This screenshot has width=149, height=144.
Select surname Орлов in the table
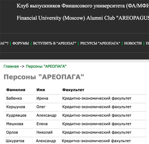click(x=12, y=132)
